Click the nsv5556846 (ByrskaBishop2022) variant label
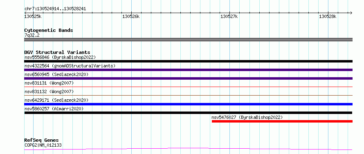364x154 pixels. tap(60, 57)
